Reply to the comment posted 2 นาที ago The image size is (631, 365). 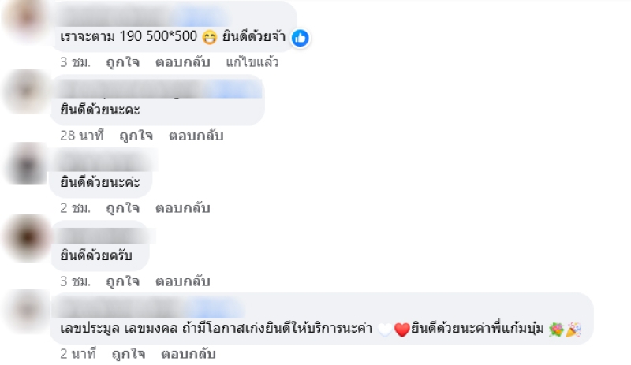[x=189, y=354]
